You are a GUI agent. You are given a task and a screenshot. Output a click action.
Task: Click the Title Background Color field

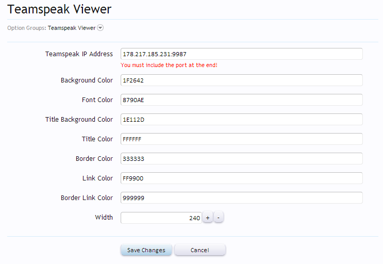[241, 120]
